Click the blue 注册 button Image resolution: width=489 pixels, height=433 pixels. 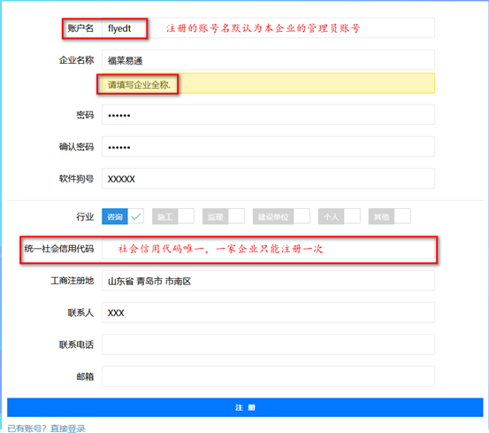245,407
